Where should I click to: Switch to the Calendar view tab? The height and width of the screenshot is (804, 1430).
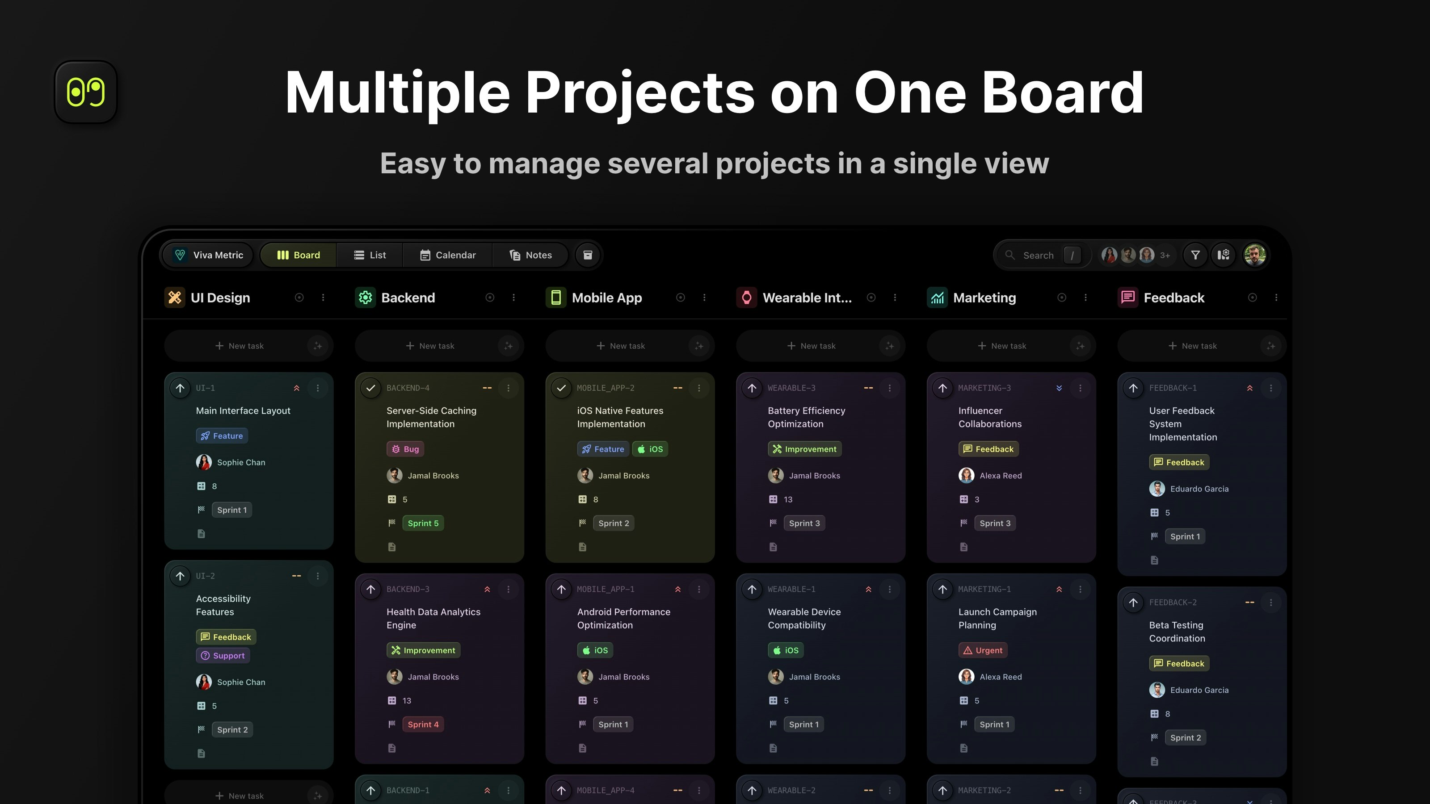[447, 255]
